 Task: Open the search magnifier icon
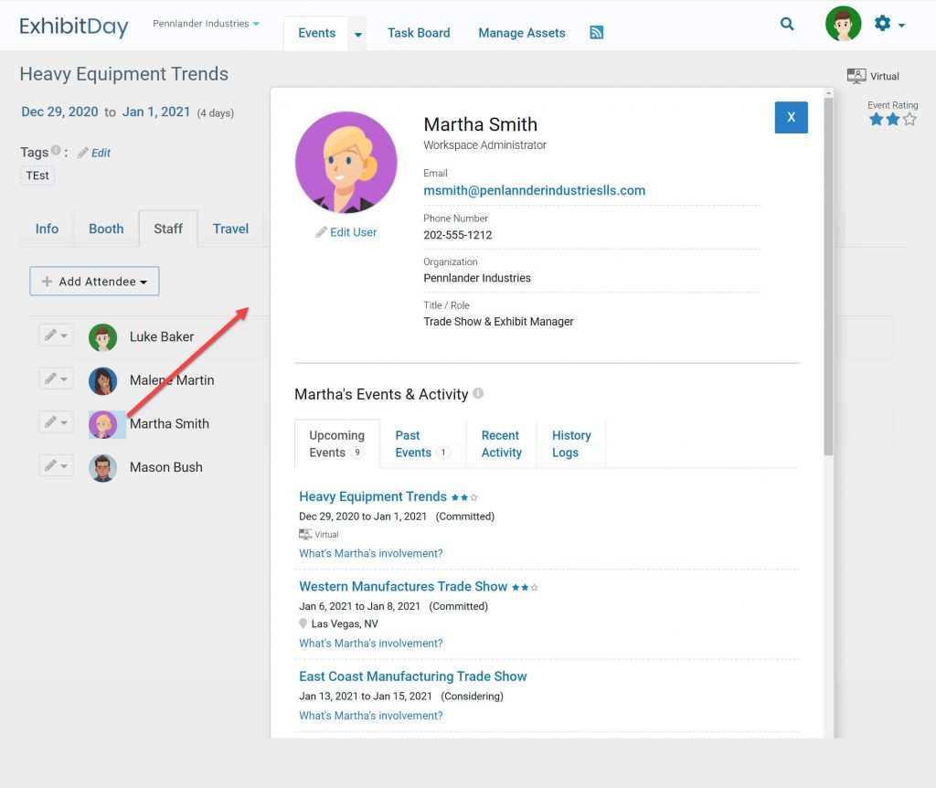[787, 24]
